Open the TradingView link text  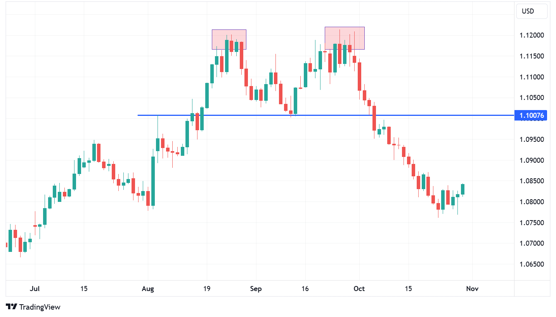click(x=40, y=307)
